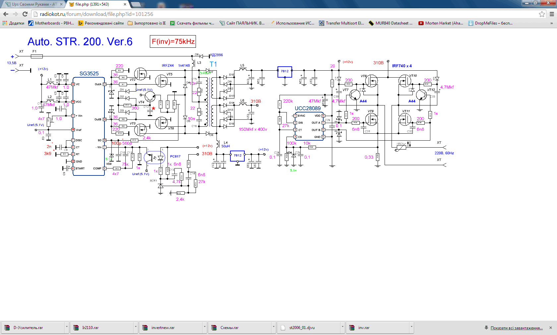Go back with the browser back arrow
Viewport: 557px width, 335px height.
pyautogui.click(x=6, y=14)
